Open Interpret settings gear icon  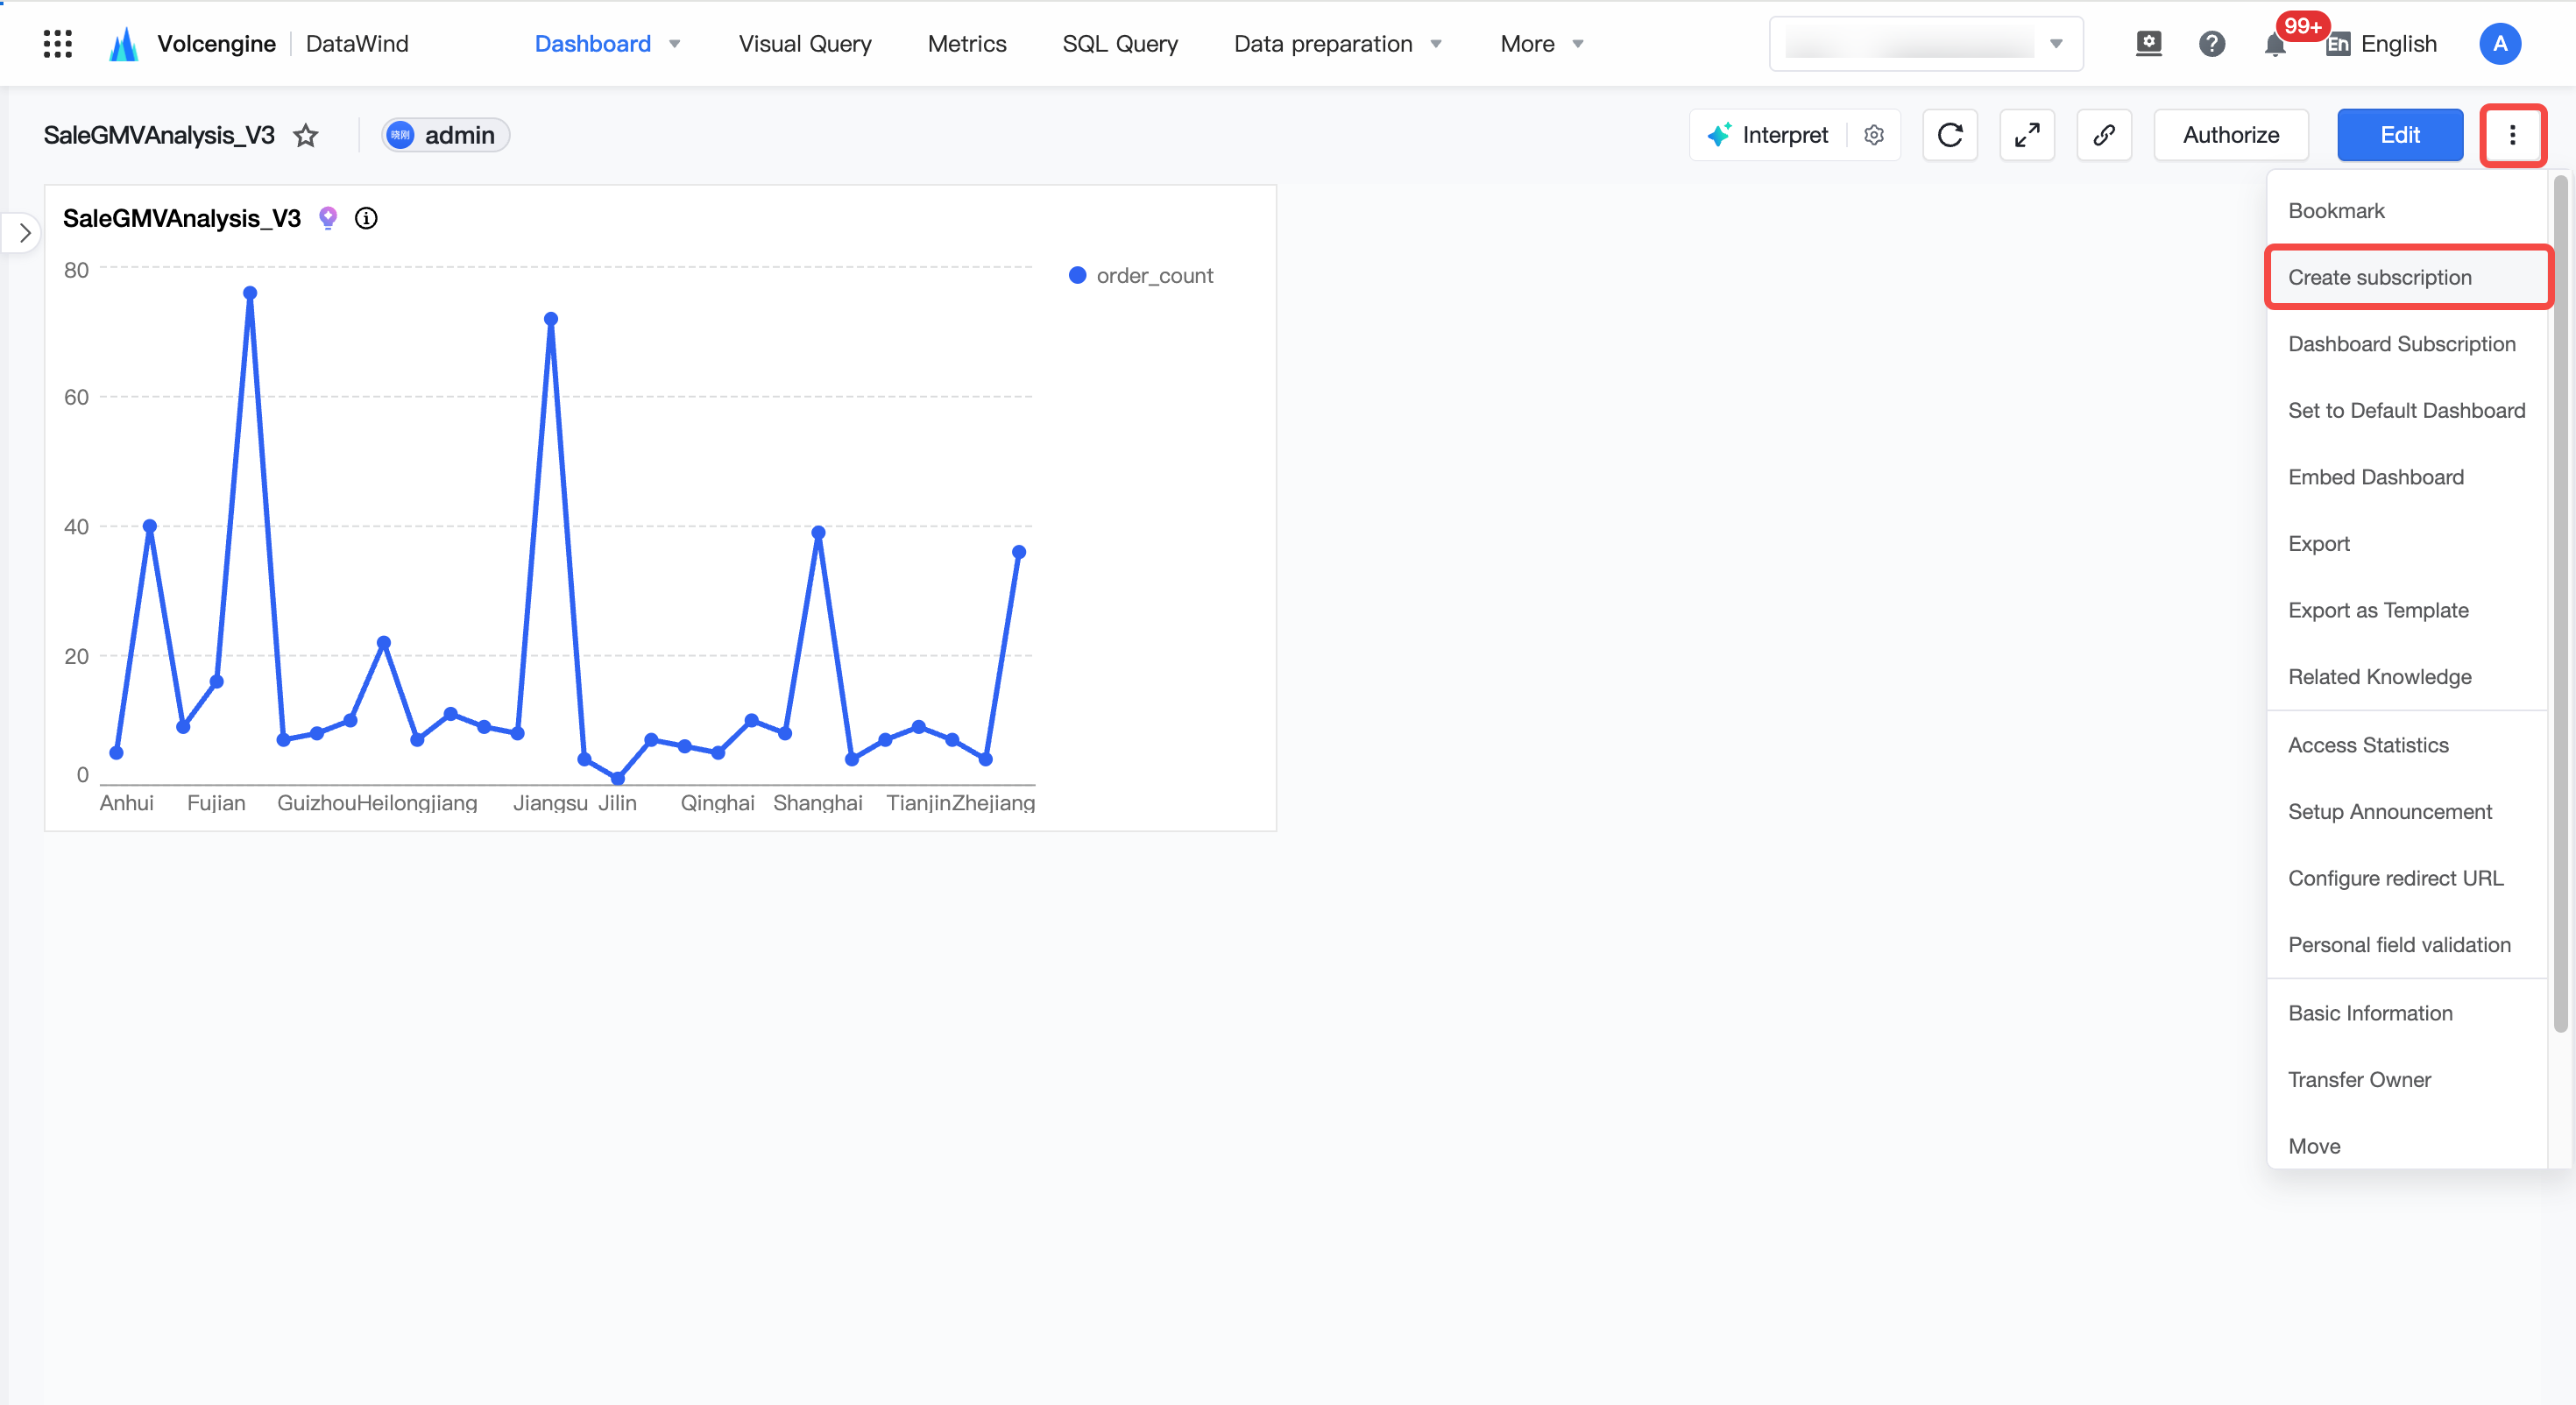(x=1874, y=135)
